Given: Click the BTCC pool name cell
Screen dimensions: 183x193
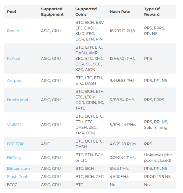Looking at the screenshot, I should tap(12, 185).
